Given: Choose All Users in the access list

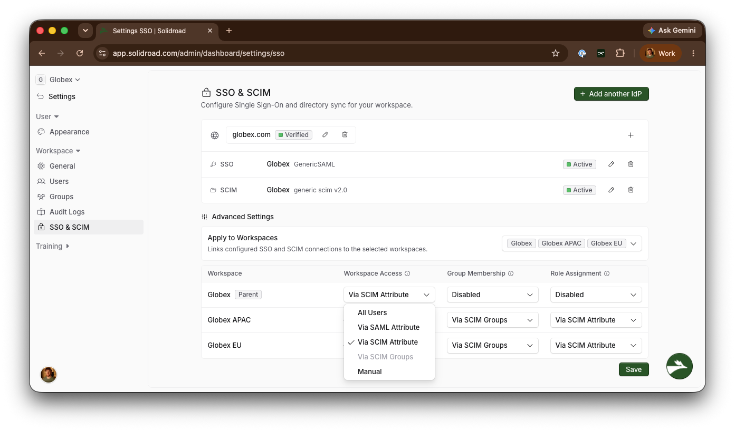Looking at the screenshot, I should click(389, 312).
